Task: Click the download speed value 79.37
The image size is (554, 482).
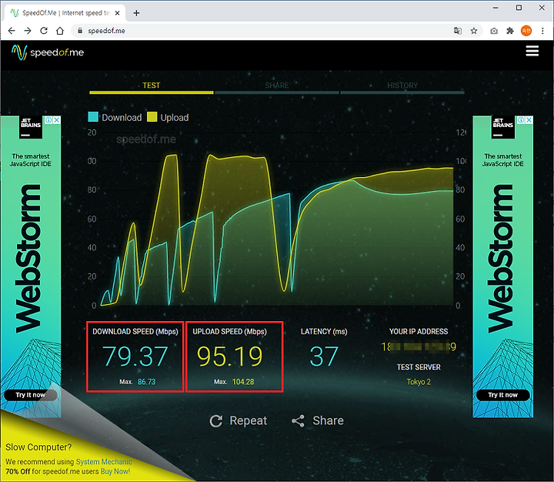Action: click(135, 356)
